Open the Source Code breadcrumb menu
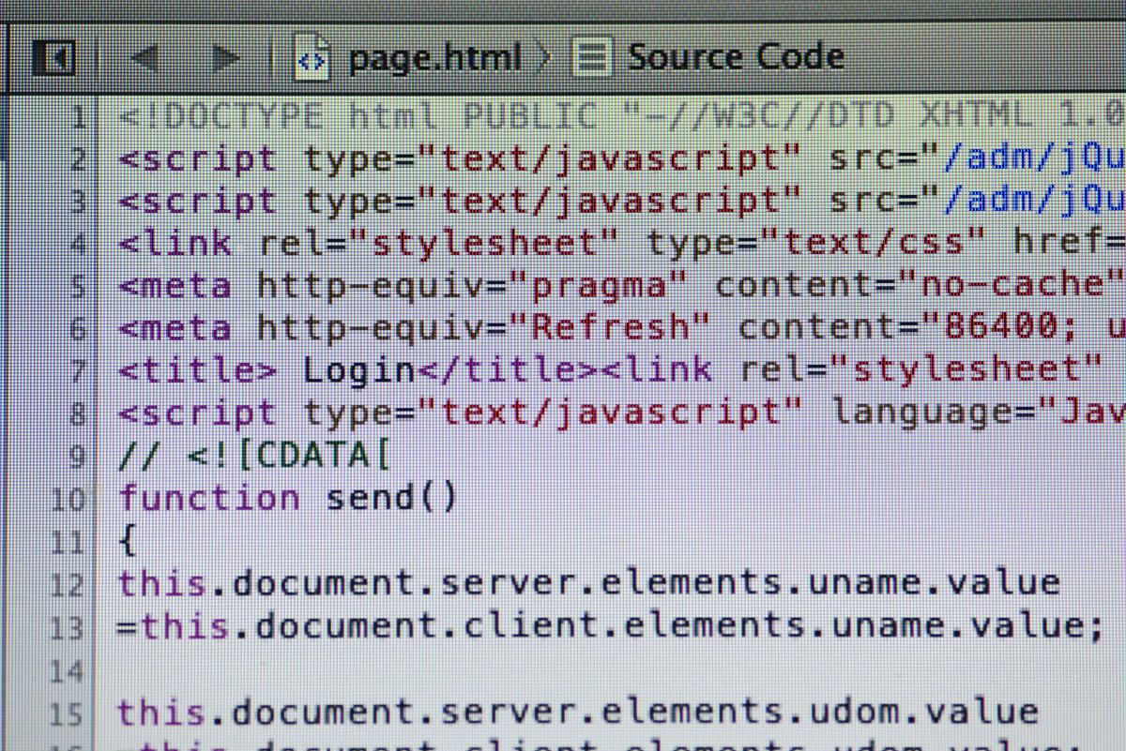Viewport: 1126px width, 751px height. click(735, 58)
